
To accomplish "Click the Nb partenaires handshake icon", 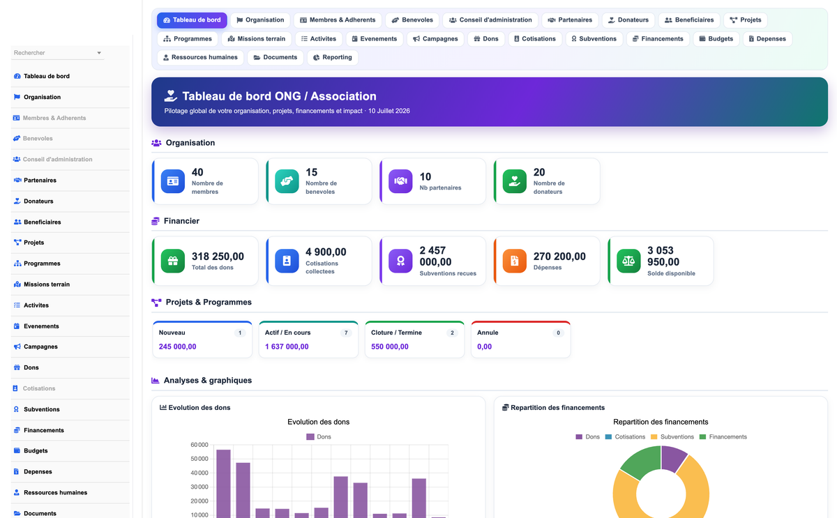I will 400,181.
